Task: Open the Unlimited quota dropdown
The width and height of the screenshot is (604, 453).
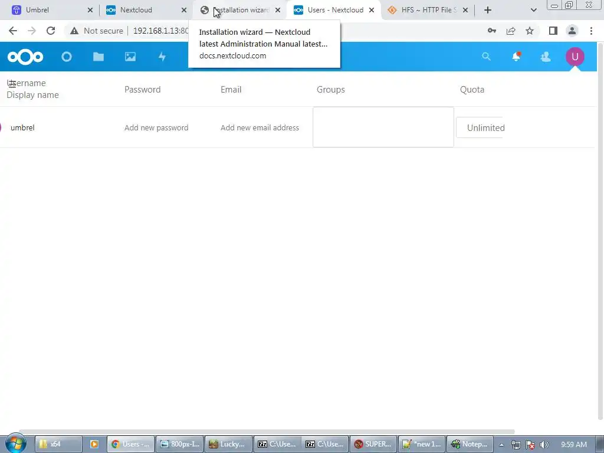Action: point(480,127)
